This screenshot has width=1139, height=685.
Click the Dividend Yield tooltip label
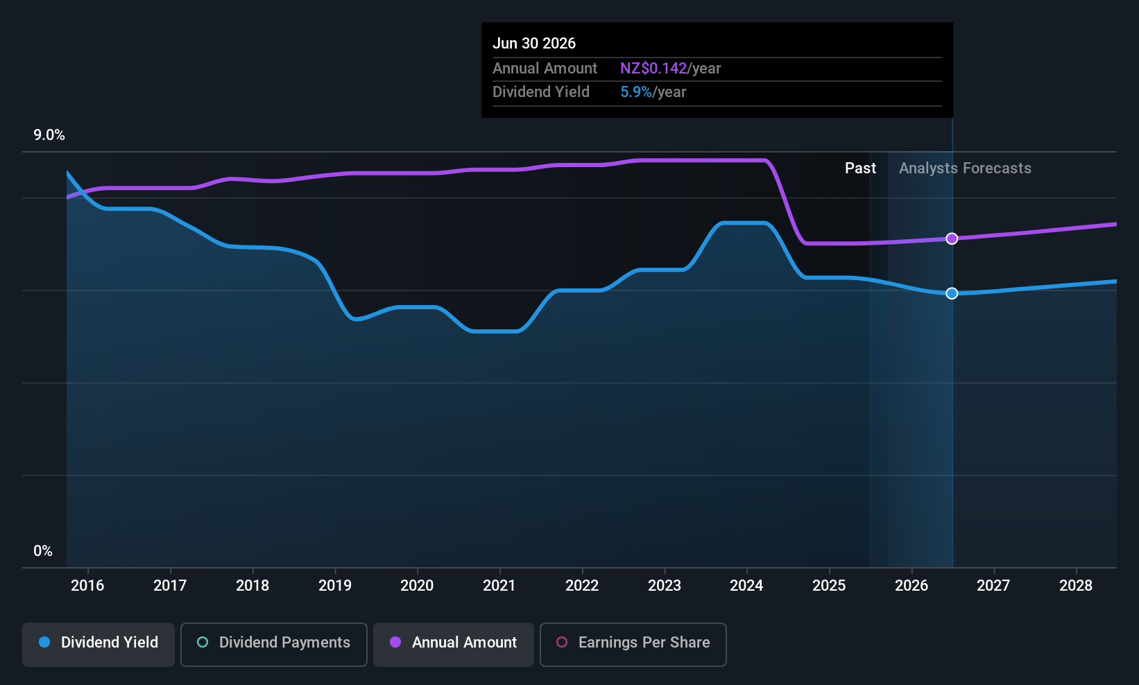point(541,92)
